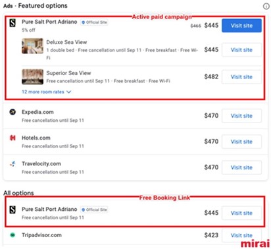Visit site for Expedia.com offer

pos(241,116)
